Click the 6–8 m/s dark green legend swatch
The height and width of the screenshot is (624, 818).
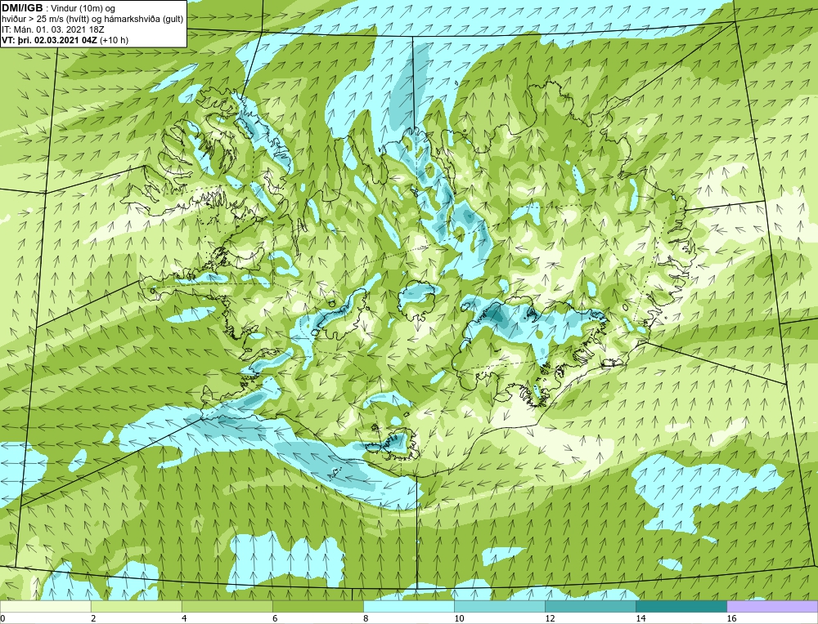(317, 606)
